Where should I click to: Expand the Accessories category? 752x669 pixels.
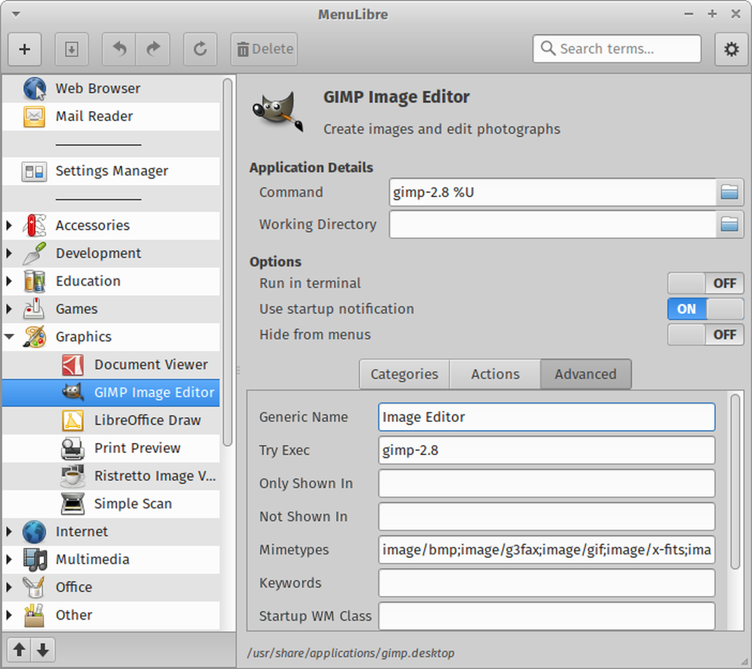tap(9, 225)
